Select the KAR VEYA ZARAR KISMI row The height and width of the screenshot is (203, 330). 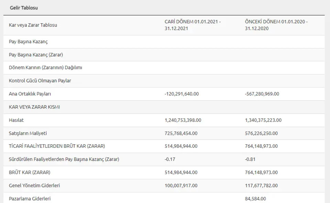34,107
